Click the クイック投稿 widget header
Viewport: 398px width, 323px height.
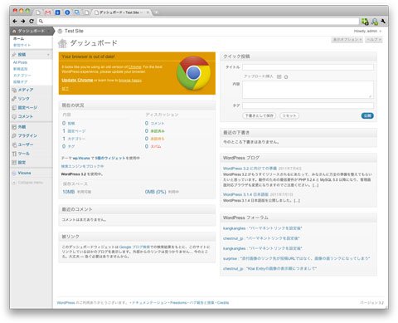click(x=298, y=56)
